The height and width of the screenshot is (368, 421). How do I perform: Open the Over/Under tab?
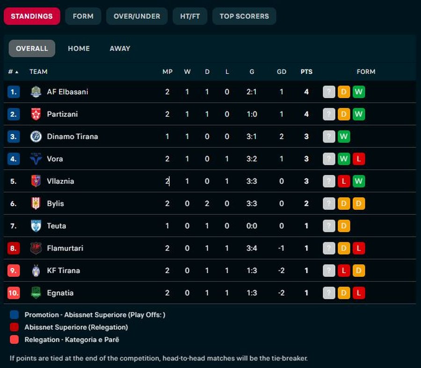pyautogui.click(x=137, y=16)
